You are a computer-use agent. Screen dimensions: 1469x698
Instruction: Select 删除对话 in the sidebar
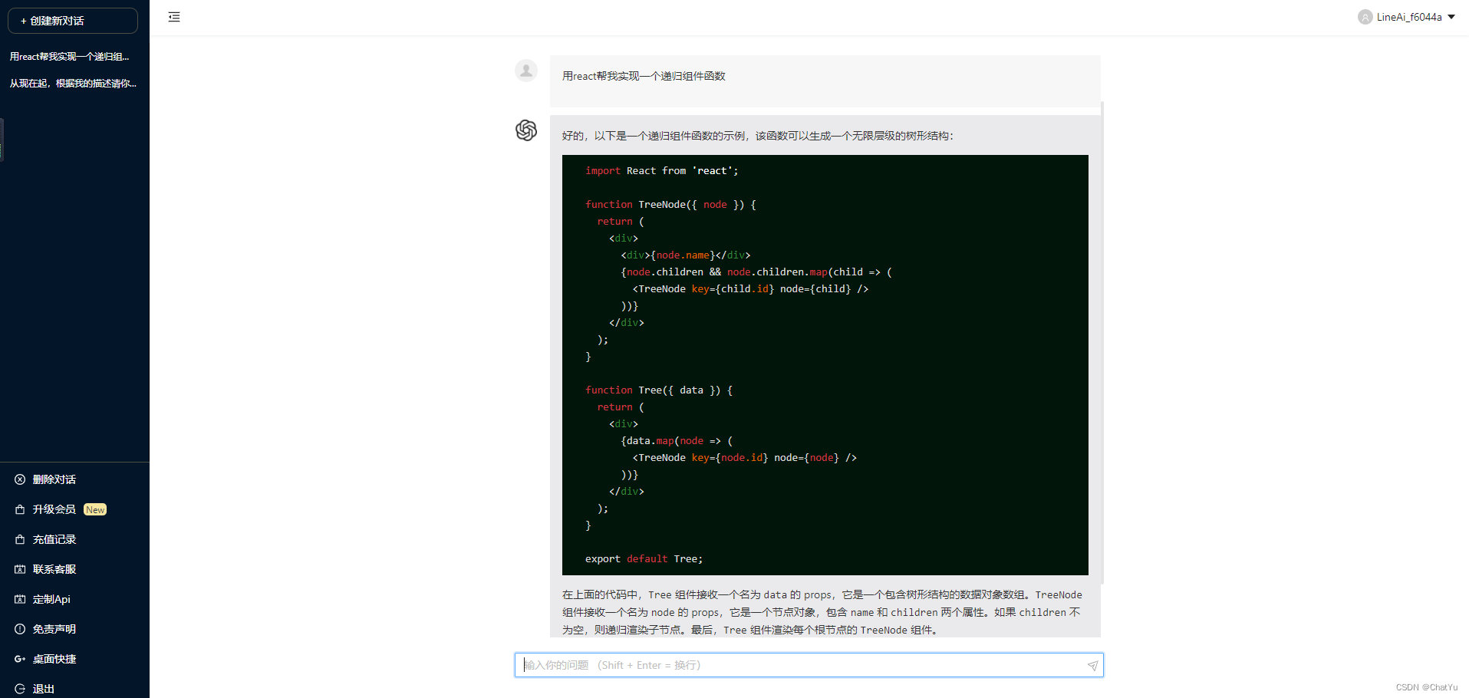(54, 479)
